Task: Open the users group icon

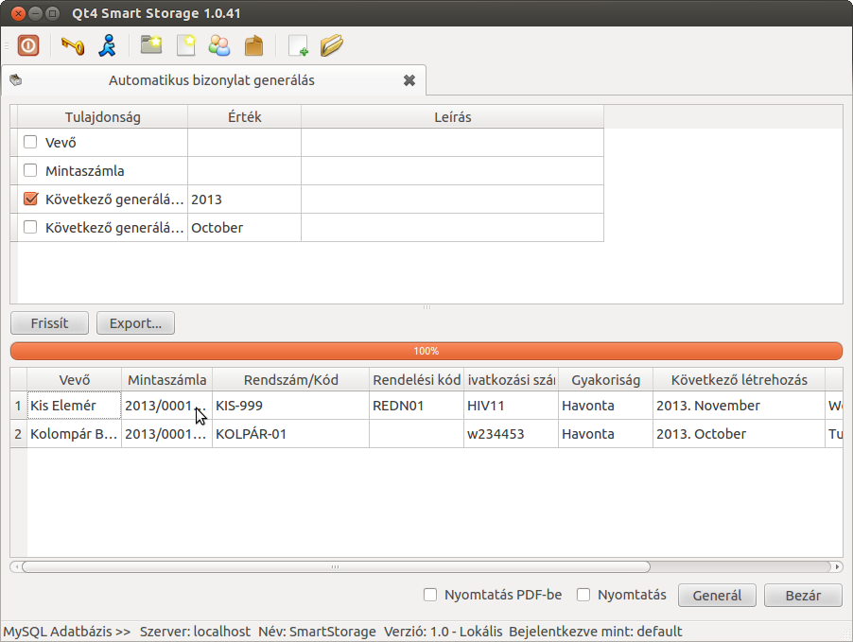Action: 219,45
